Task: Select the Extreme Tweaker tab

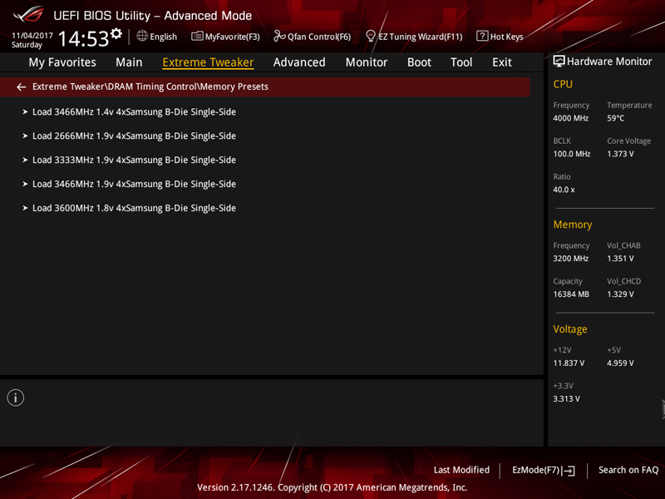Action: (x=209, y=62)
